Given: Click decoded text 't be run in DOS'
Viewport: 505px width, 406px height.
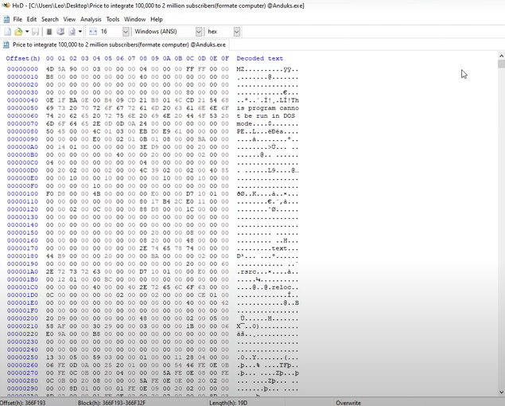Looking at the screenshot, I should tap(266, 115).
